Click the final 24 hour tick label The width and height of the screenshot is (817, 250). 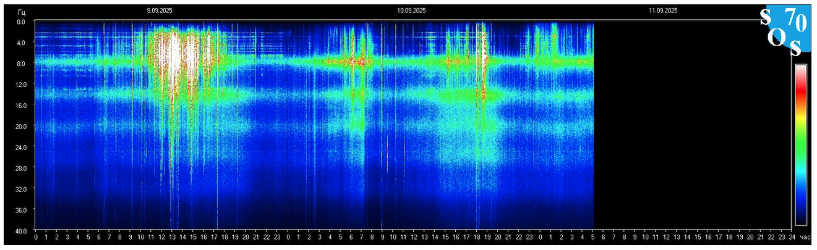click(792, 237)
